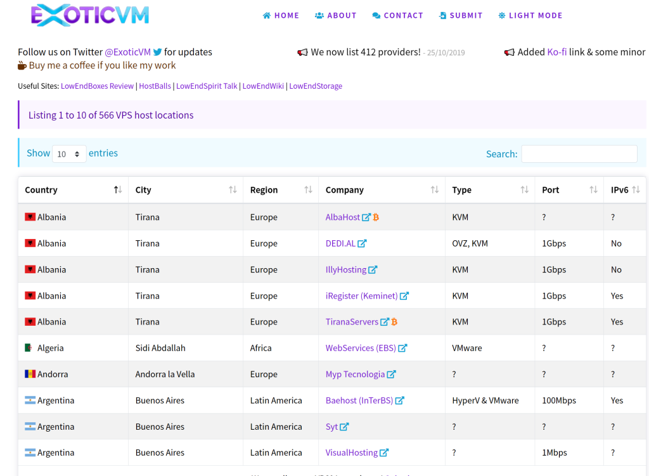Open the HOME menu item

pos(281,15)
